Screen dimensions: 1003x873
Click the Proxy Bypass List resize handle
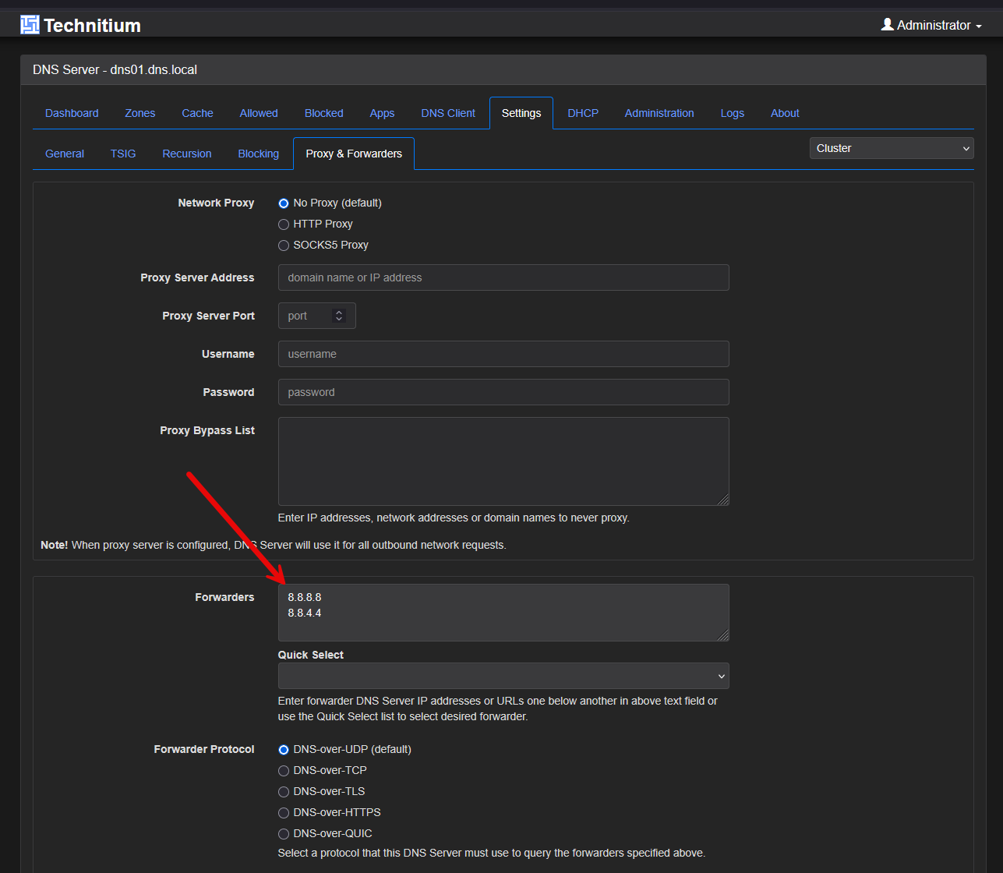(723, 500)
